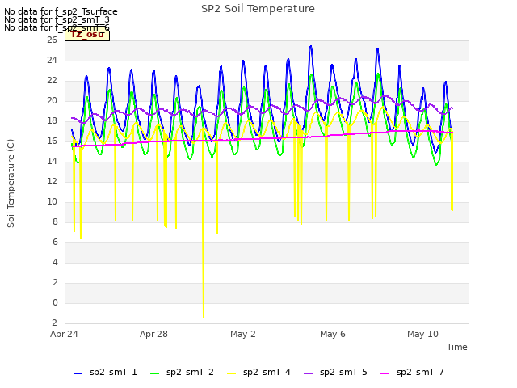Click the 'No data for f_sp2_smT_3' message

point(57,19)
